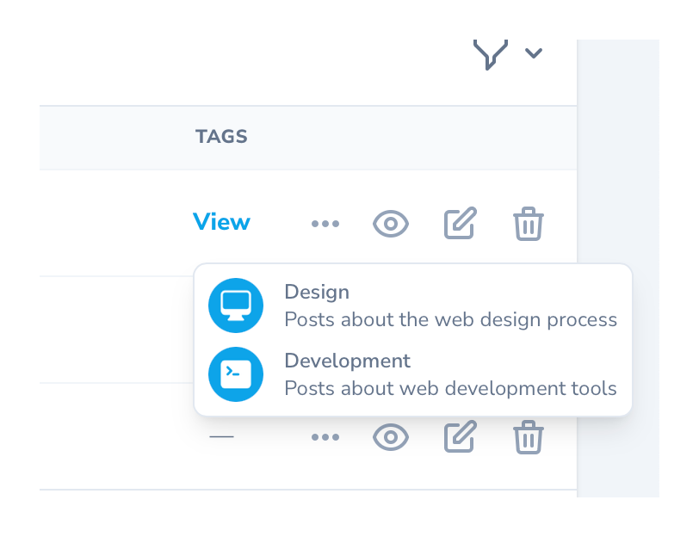Open the top row ellipsis actions menu
The width and height of the screenshot is (699, 537).
[x=325, y=223]
